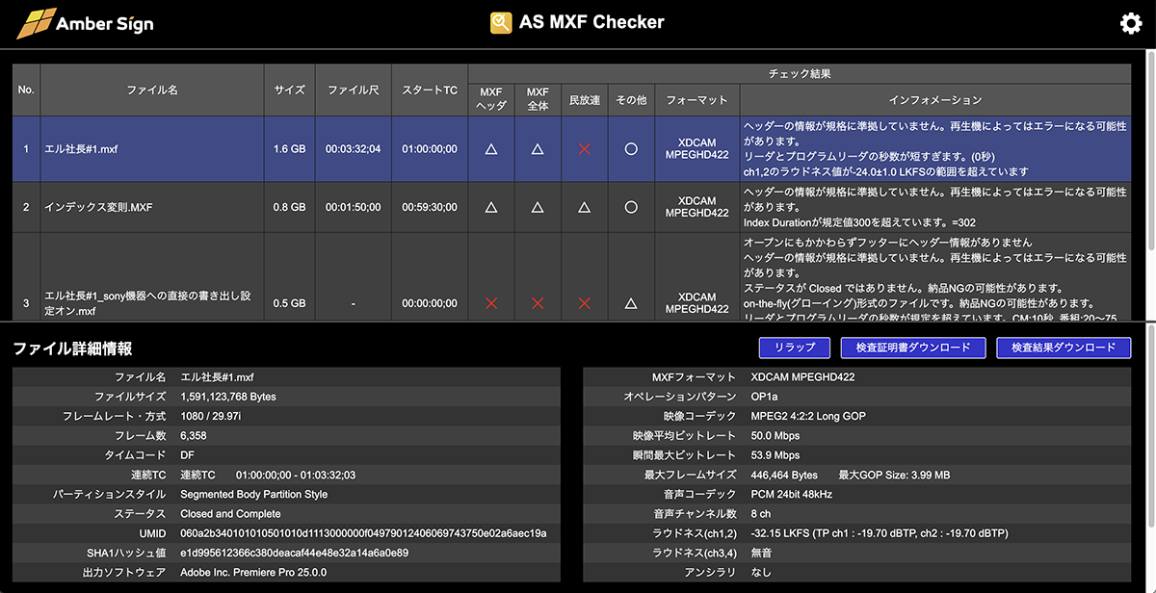Download results with the 検査結果ダウンロード button

coord(1064,348)
